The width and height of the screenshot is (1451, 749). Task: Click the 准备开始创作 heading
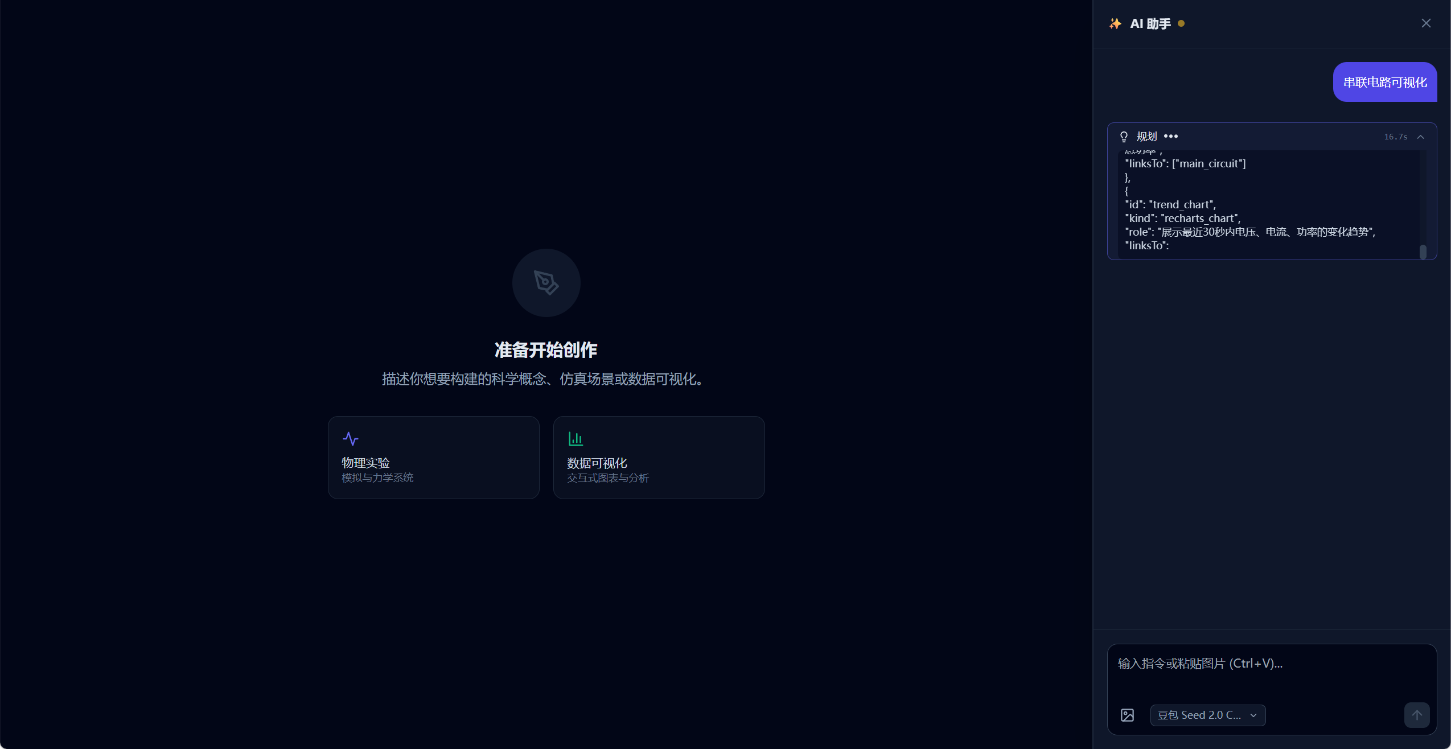pos(545,349)
